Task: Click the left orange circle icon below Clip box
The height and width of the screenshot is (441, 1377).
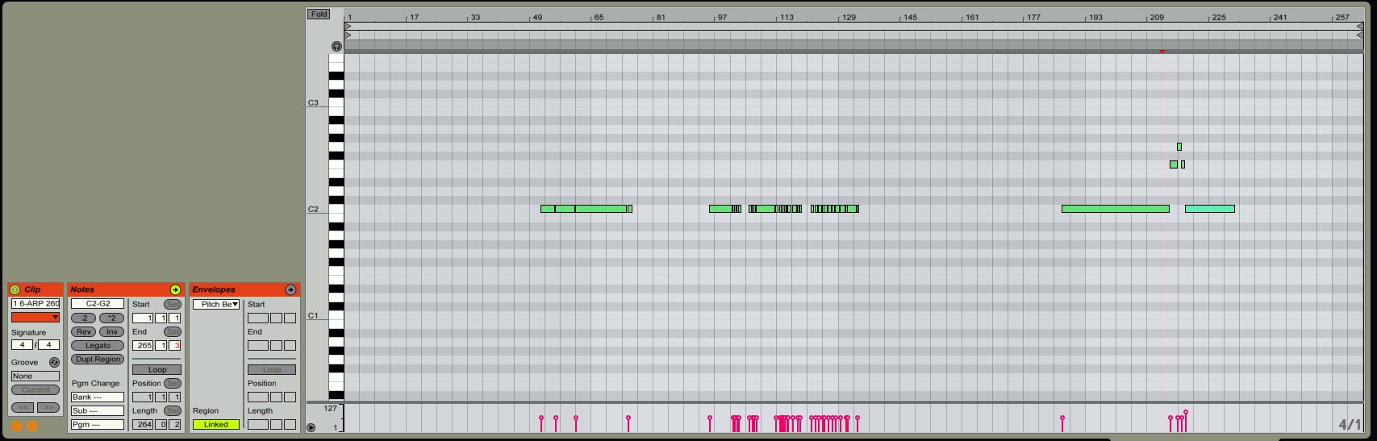Action: [x=16, y=426]
